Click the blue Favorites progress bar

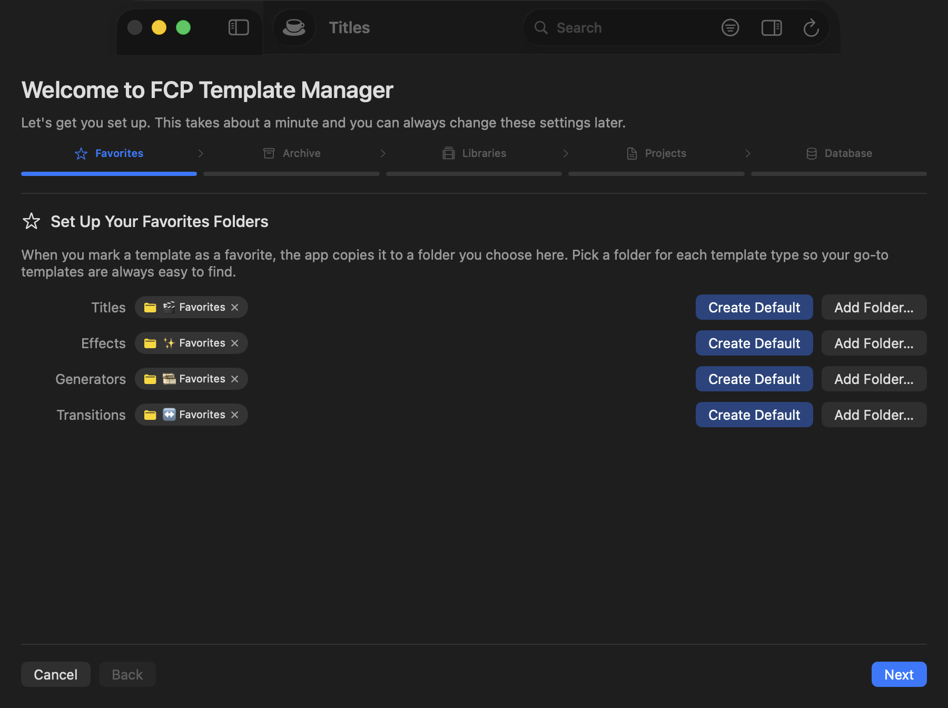click(x=108, y=174)
